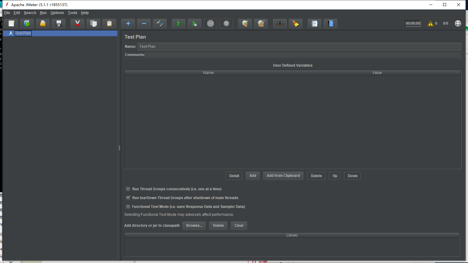Click the Paste clipboard icon
Viewport: 468px width, 263px height.
(x=109, y=23)
